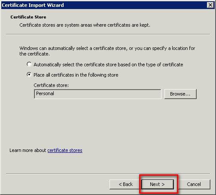
Task: Go to previous step with Back button
Action: (125, 184)
